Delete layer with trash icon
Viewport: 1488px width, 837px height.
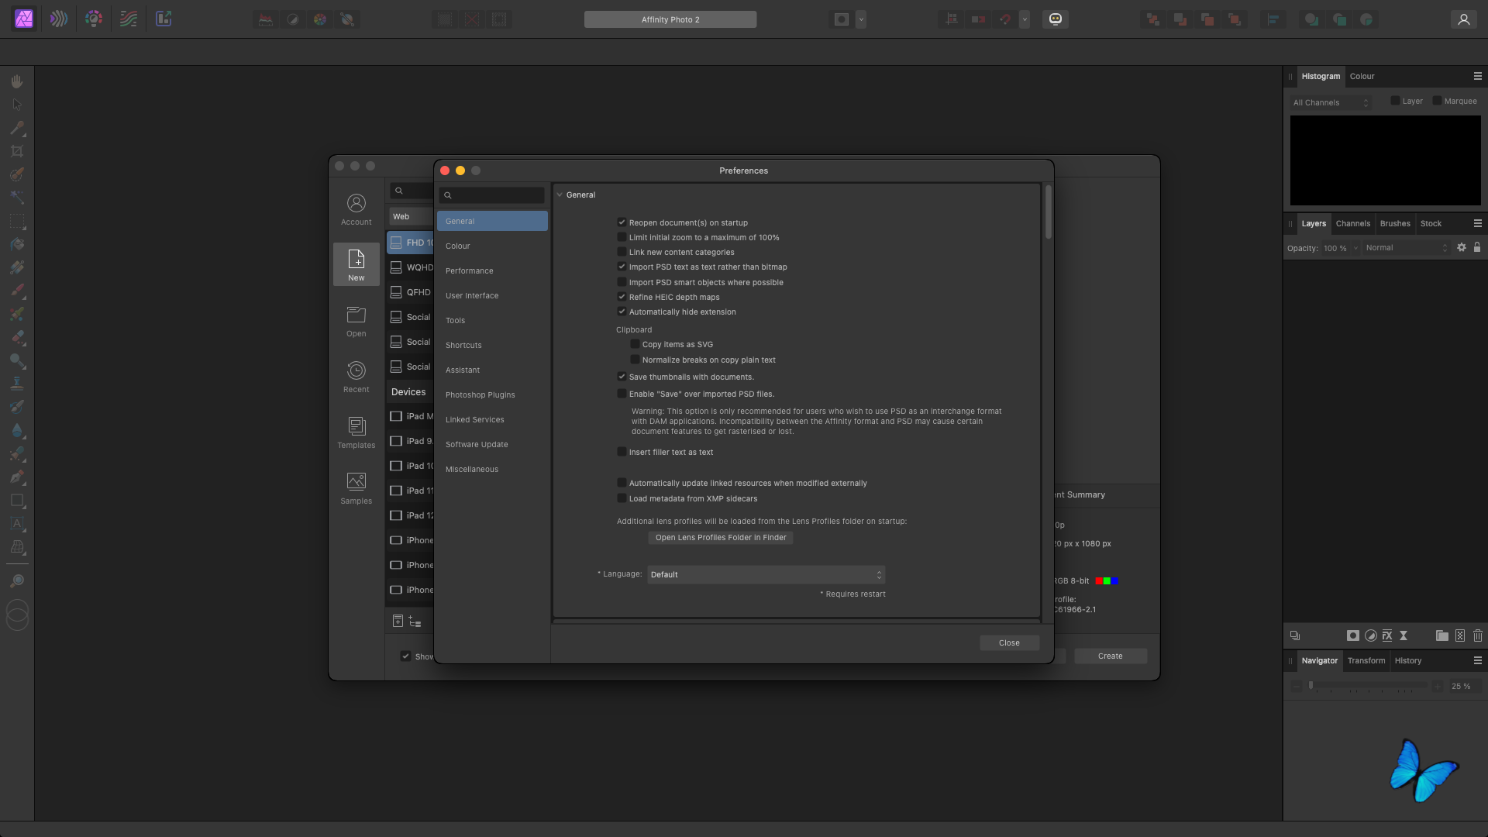coord(1477,635)
